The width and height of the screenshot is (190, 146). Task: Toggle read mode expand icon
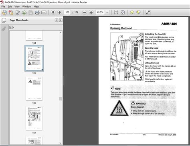[148, 12]
